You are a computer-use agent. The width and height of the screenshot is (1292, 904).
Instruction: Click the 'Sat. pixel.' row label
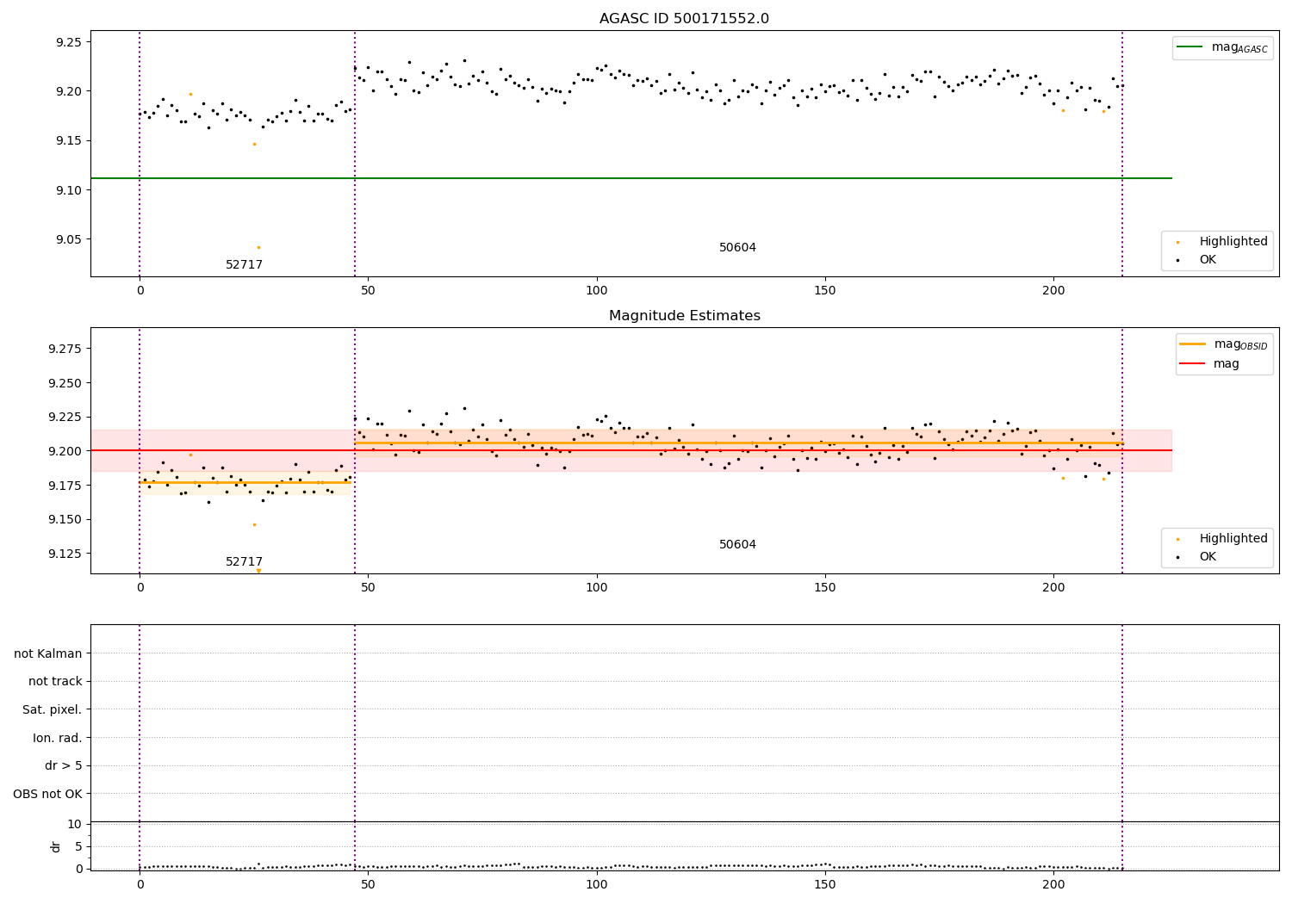tap(53, 710)
